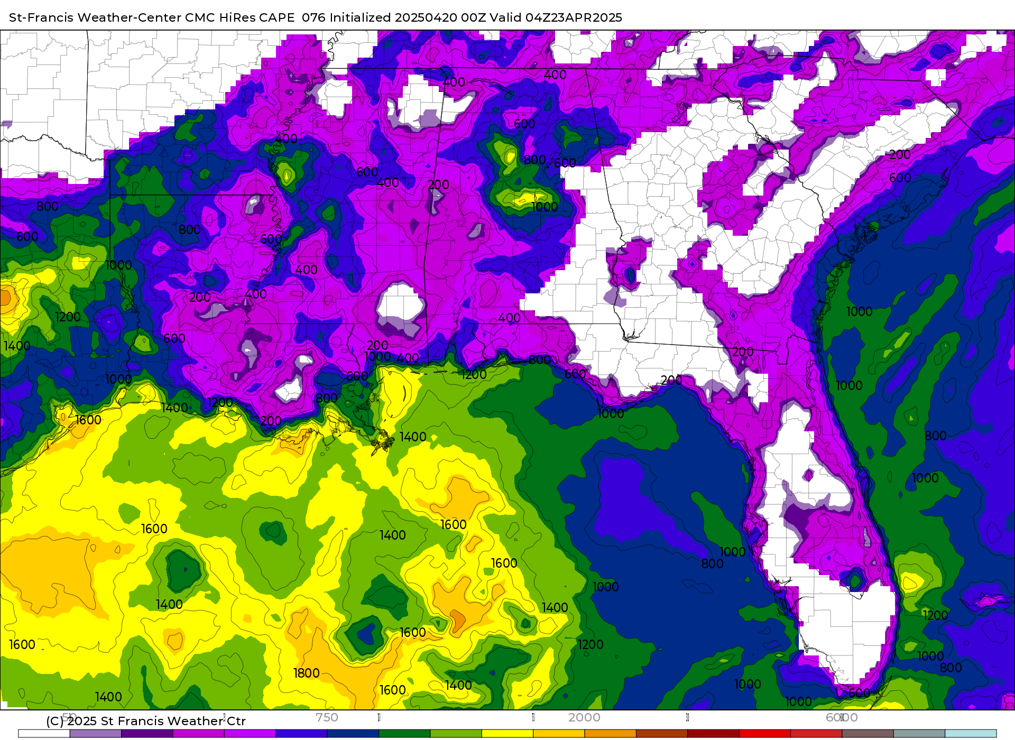1015x740 pixels.
Task: Select the bright red legend swatch
Action: tap(765, 734)
